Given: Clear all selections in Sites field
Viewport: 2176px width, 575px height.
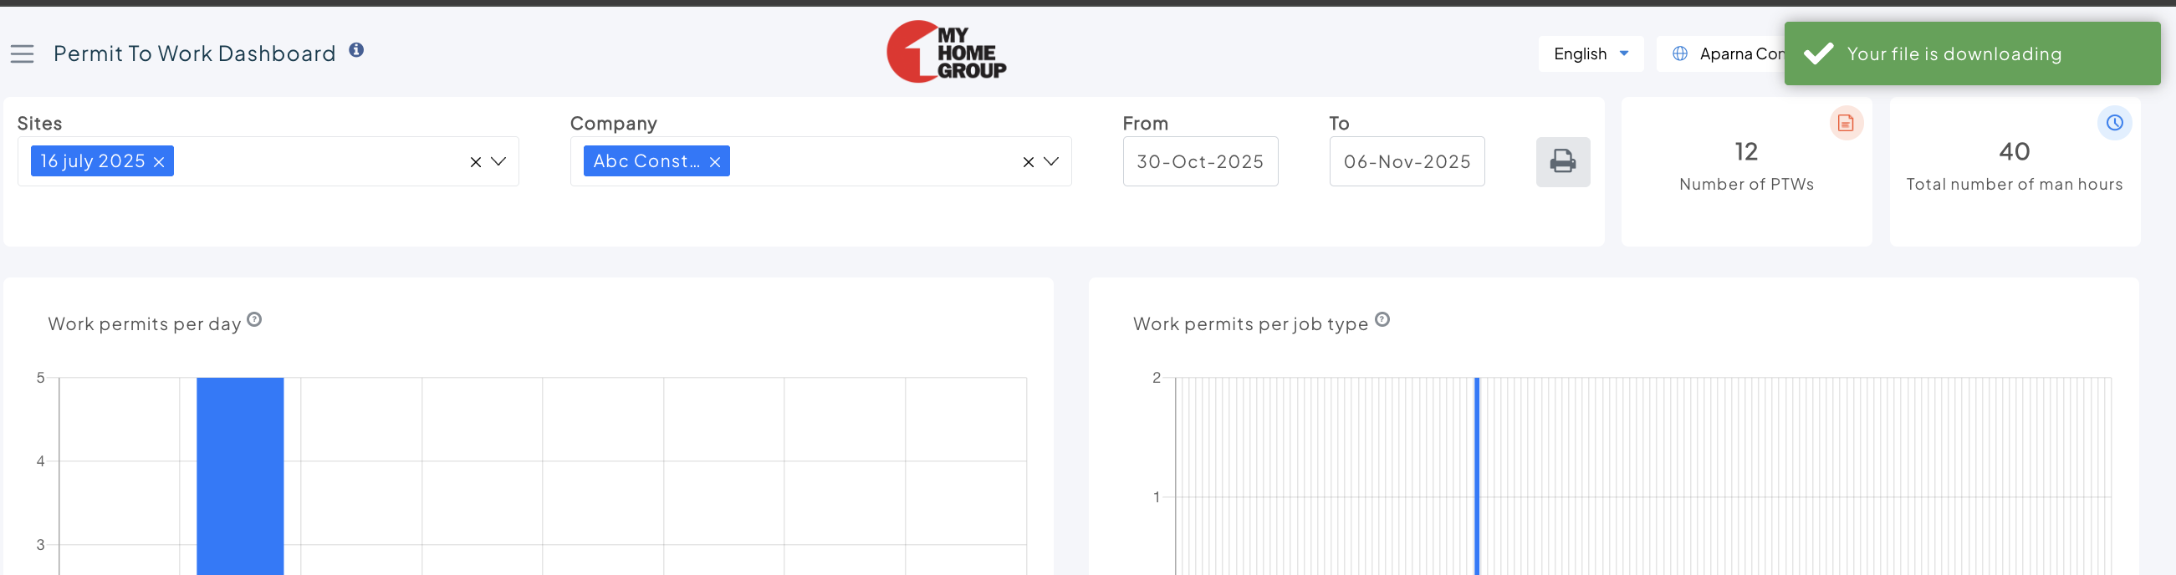Looking at the screenshot, I should pos(476,162).
